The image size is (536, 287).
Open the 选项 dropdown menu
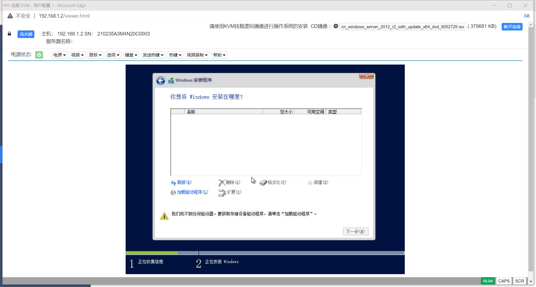[x=113, y=55]
